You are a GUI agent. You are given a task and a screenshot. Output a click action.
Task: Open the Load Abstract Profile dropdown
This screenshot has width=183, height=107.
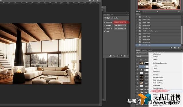coord(120,25)
